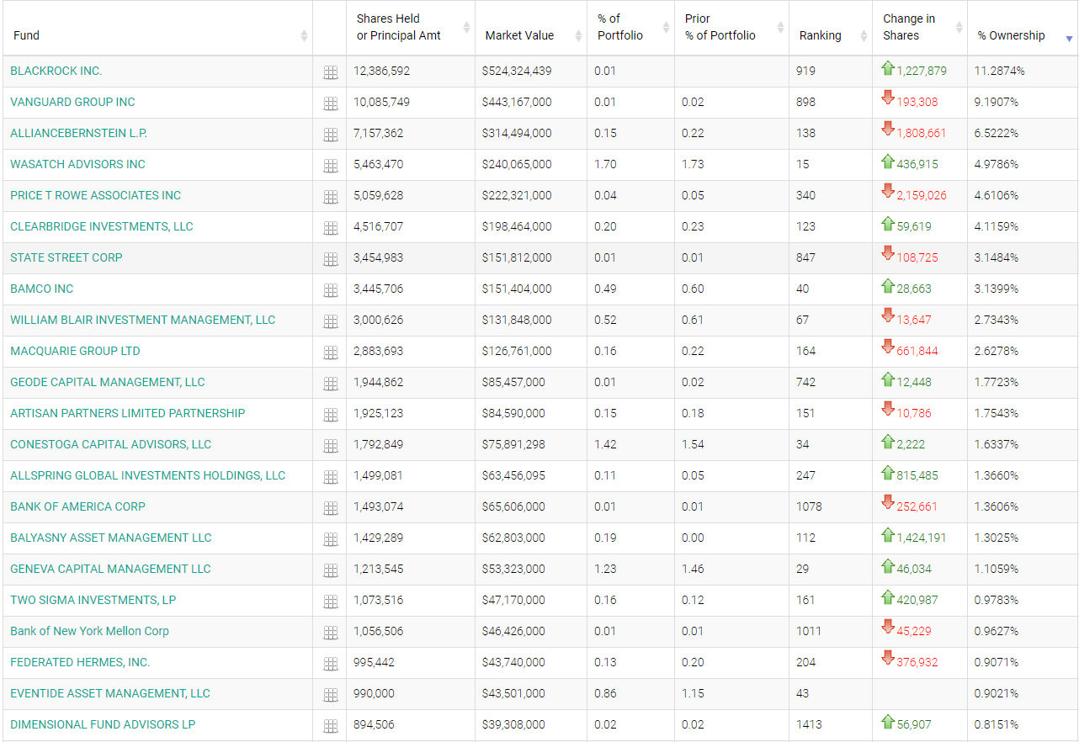
Task: Open the grid icon for Artisan Partners row
Action: pyautogui.click(x=330, y=415)
